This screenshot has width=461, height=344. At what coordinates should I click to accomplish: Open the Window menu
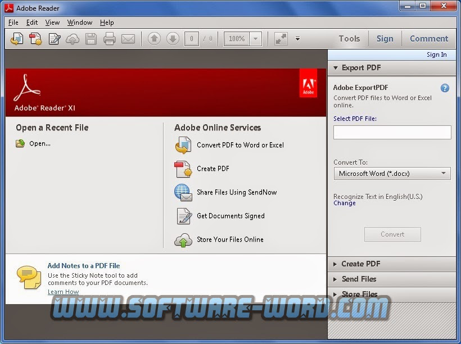[x=80, y=22]
